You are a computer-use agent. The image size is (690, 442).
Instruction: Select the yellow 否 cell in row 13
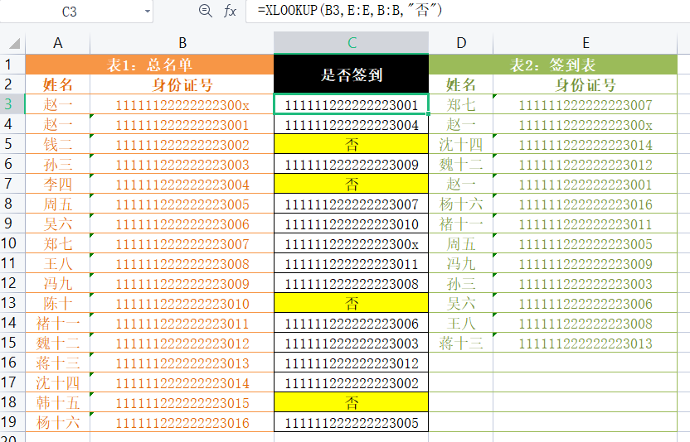[x=351, y=303]
